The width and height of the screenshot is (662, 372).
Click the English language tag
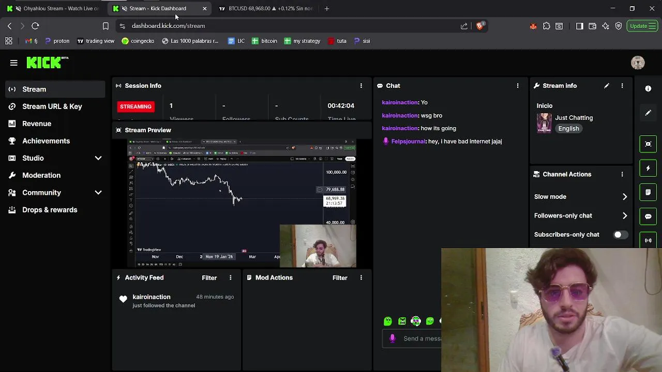[568, 129]
